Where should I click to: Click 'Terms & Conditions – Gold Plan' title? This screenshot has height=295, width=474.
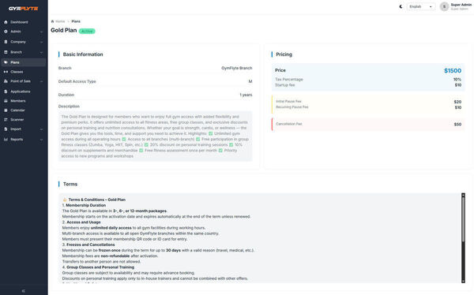[96, 200]
